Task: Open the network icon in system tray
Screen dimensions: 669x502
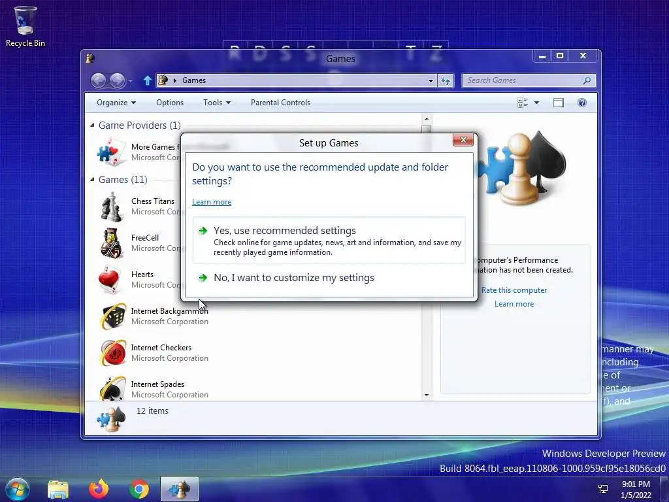Action: 603,489
